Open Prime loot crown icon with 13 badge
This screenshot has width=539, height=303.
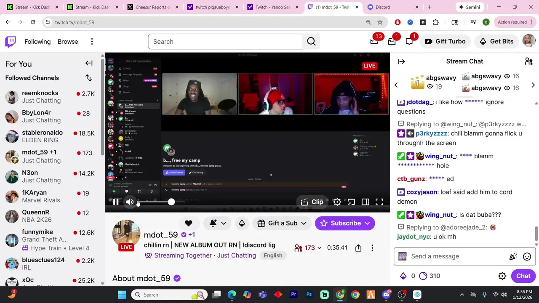374,41
